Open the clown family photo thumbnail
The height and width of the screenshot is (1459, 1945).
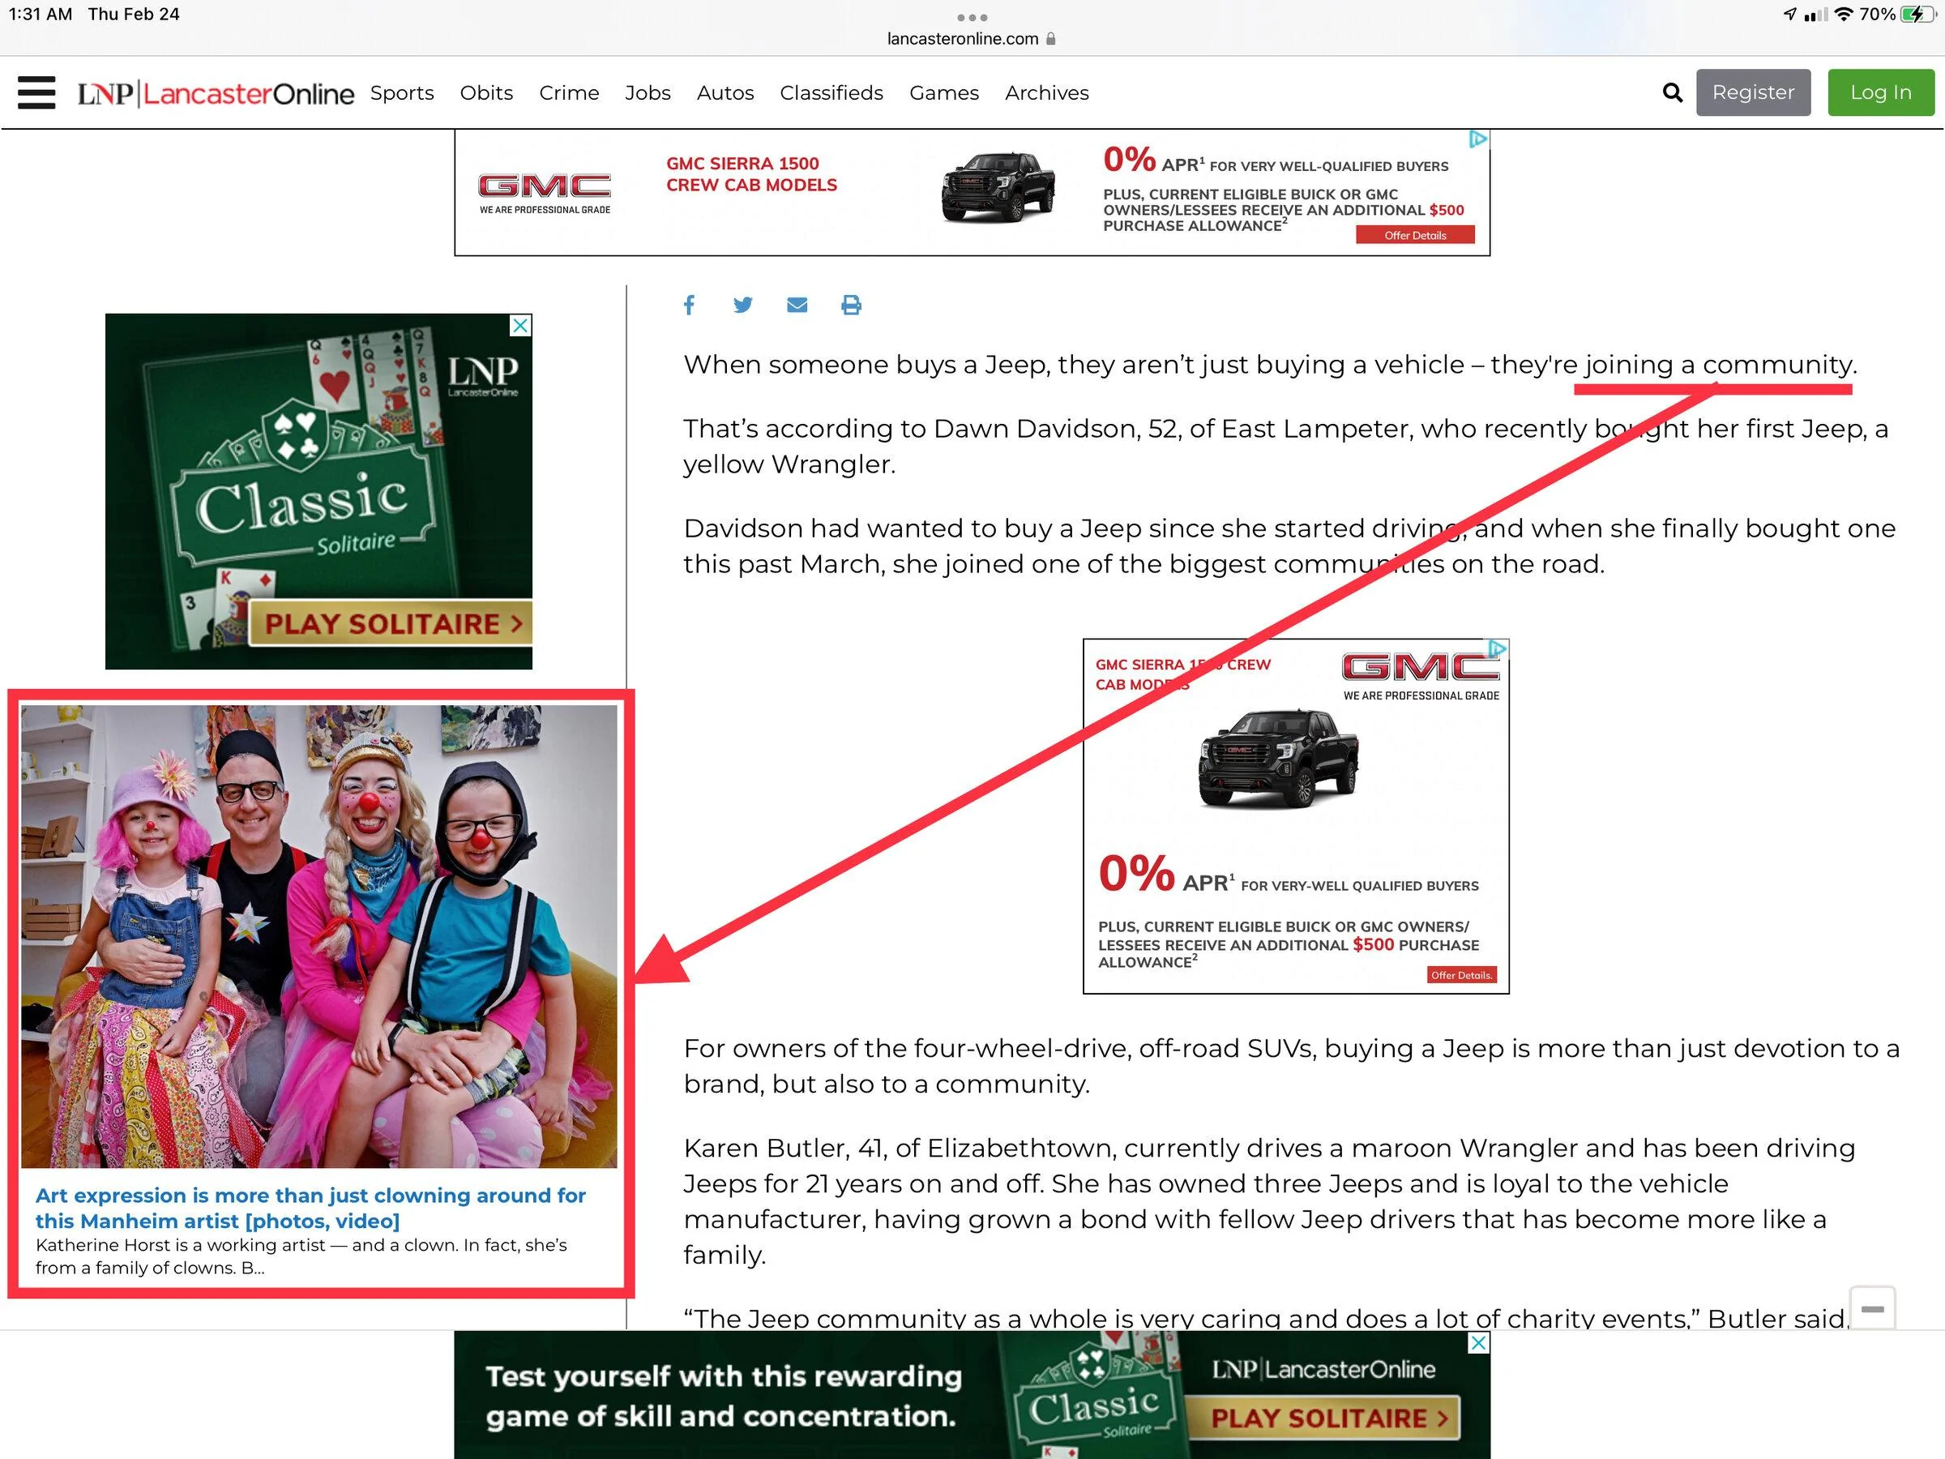pyautogui.click(x=319, y=937)
